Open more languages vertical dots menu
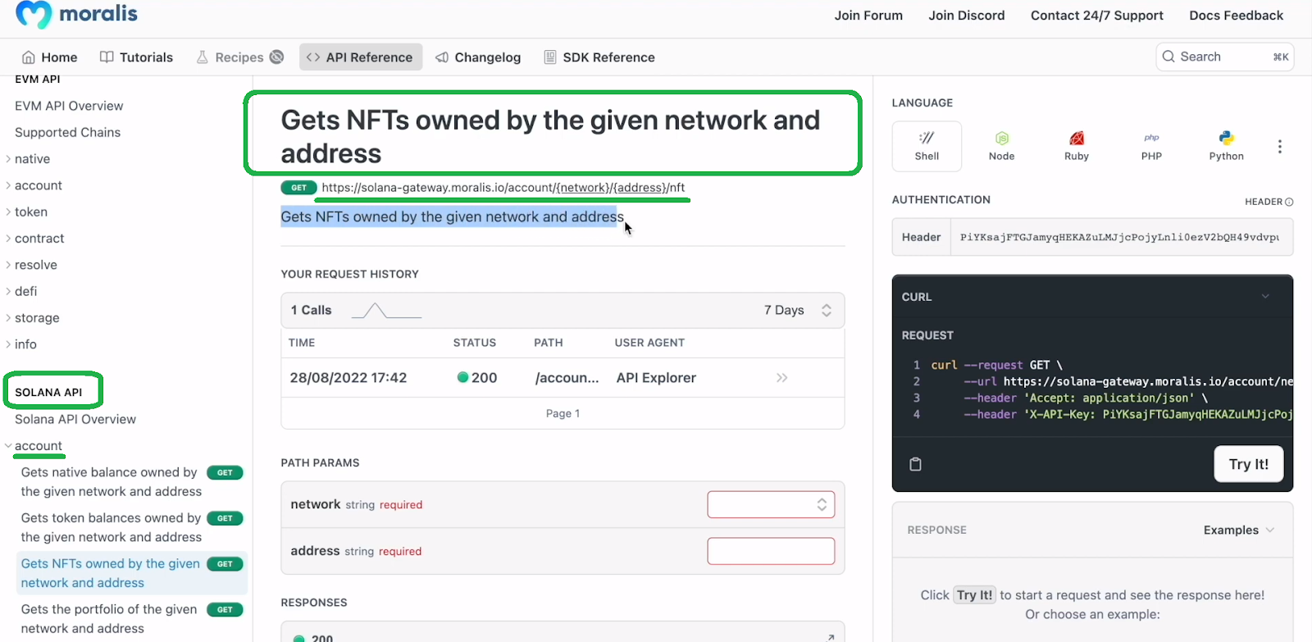 [1279, 147]
